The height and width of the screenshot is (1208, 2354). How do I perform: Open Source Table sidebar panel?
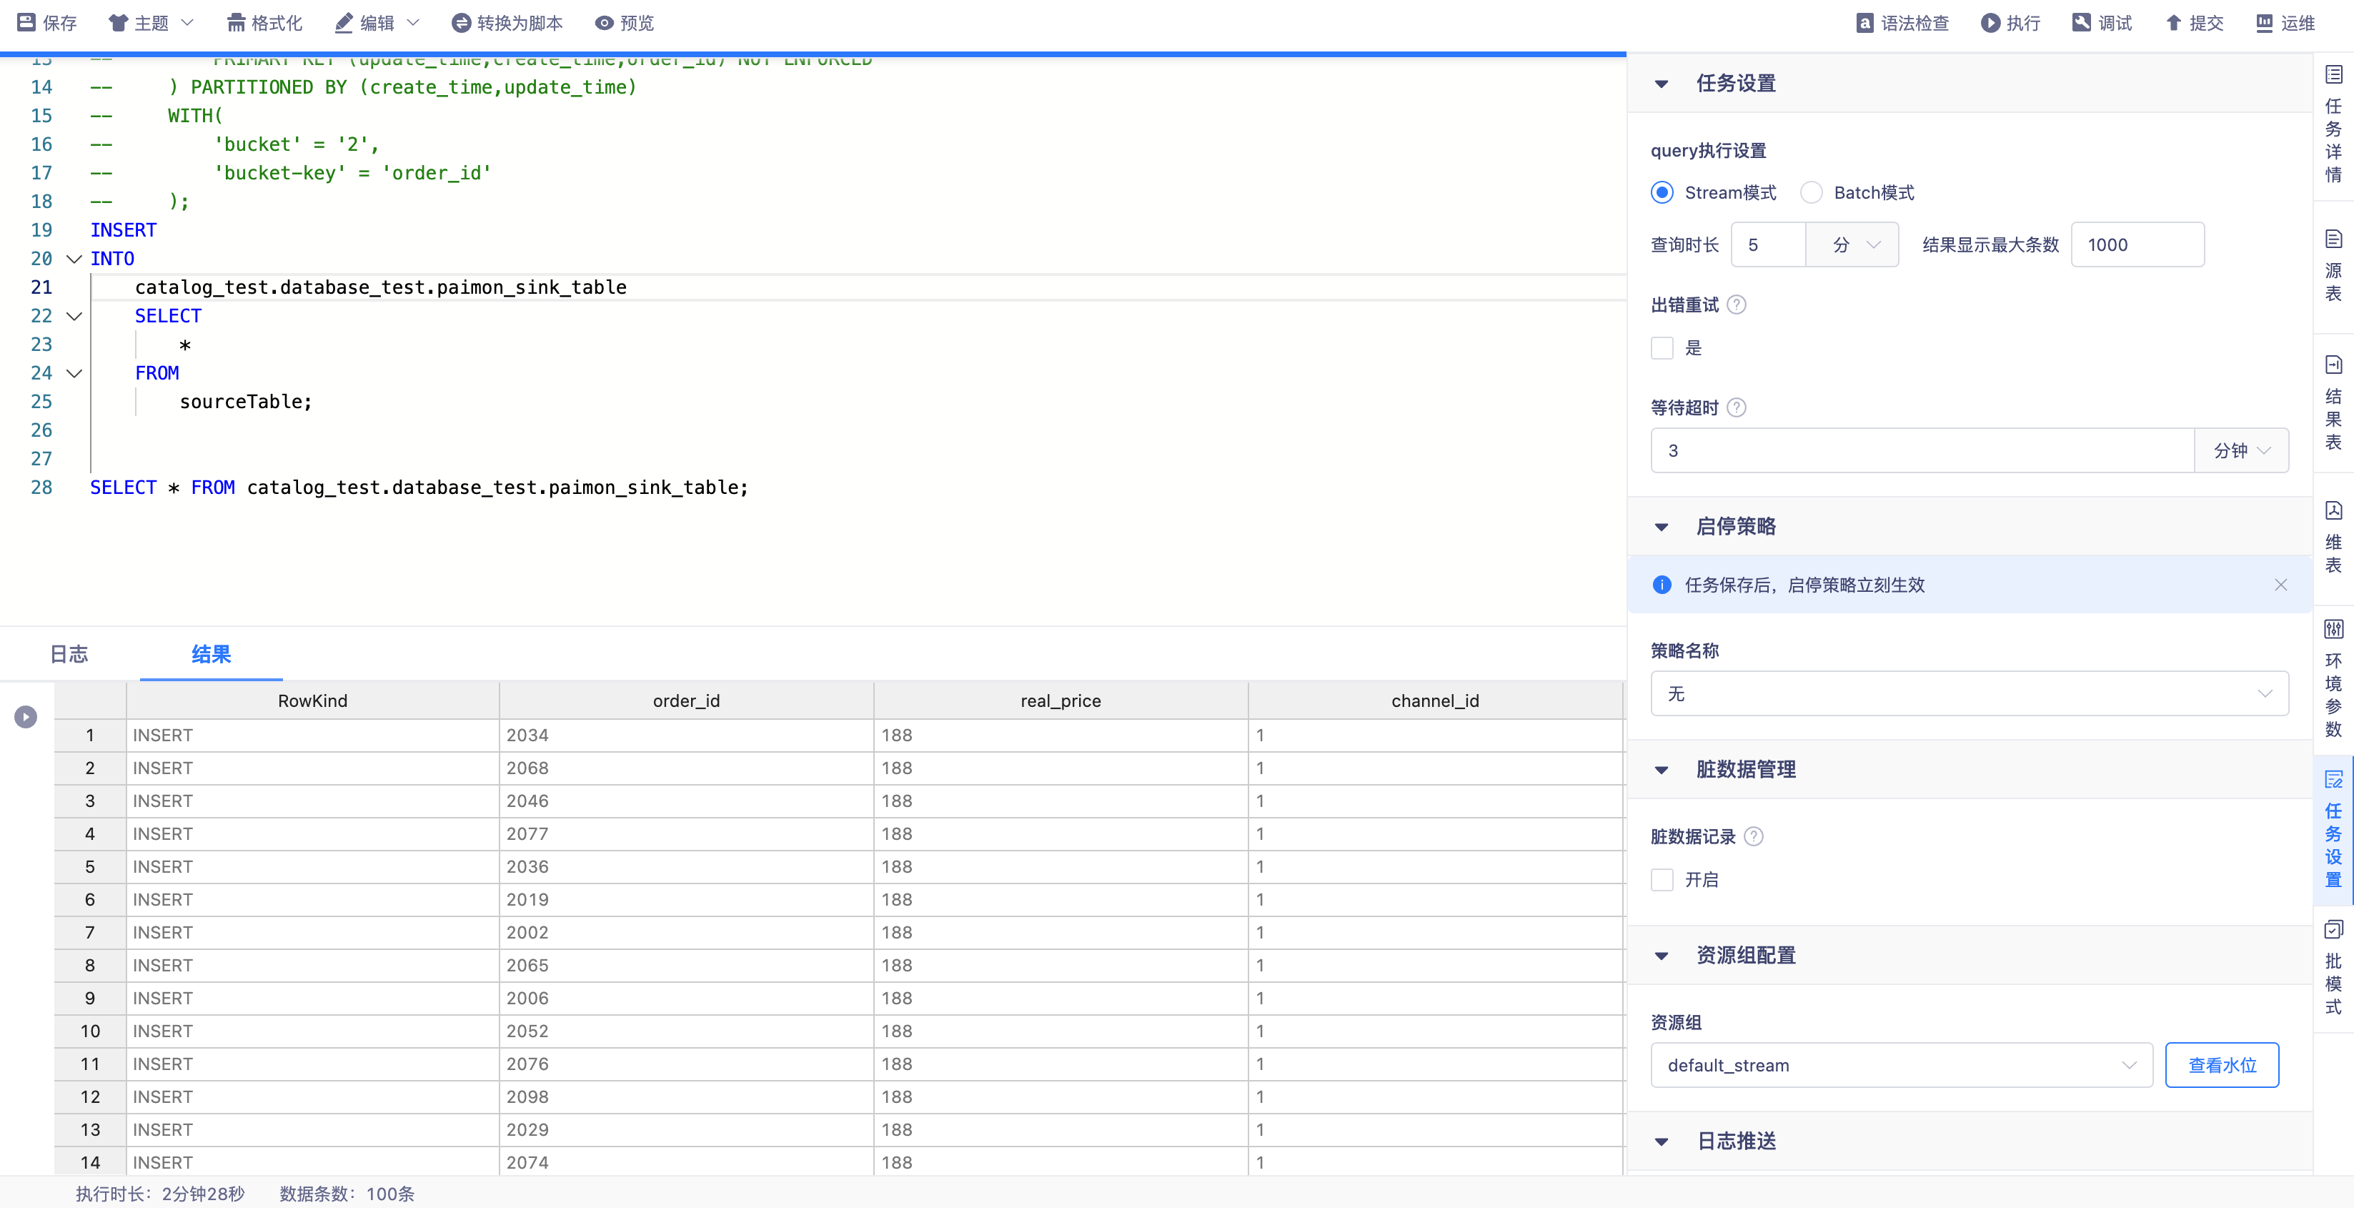click(2333, 266)
